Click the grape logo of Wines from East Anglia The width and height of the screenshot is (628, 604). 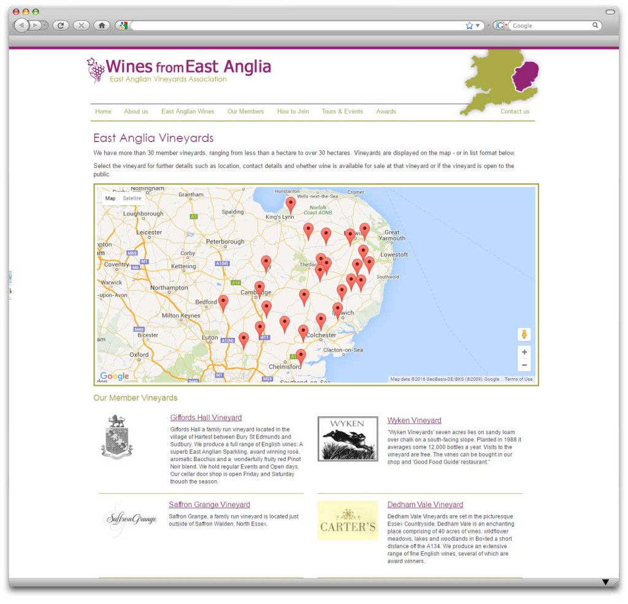[95, 70]
